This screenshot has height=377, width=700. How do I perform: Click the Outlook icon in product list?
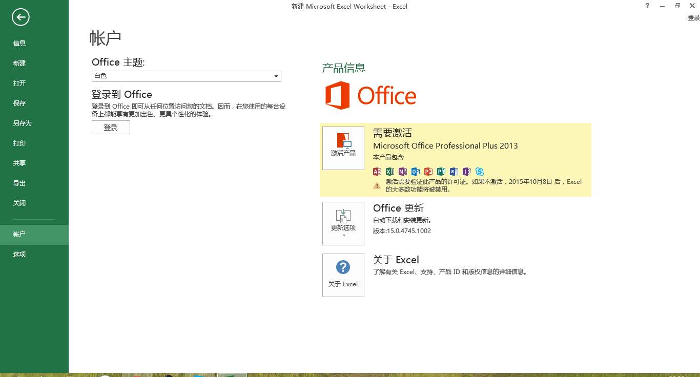click(416, 172)
